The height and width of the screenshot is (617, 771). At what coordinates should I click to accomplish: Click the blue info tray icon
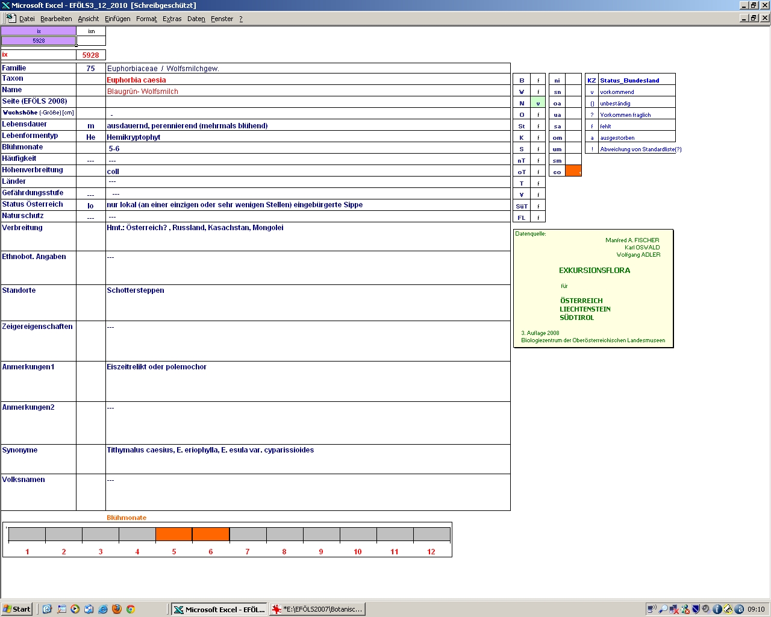[717, 609]
